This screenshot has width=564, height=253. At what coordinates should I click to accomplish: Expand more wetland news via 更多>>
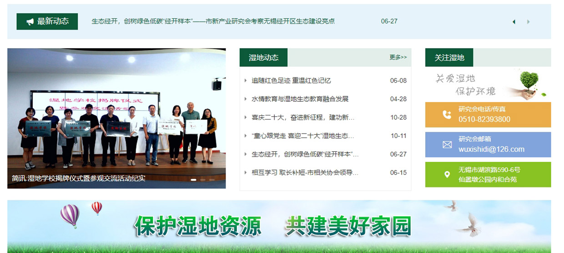[398, 58]
